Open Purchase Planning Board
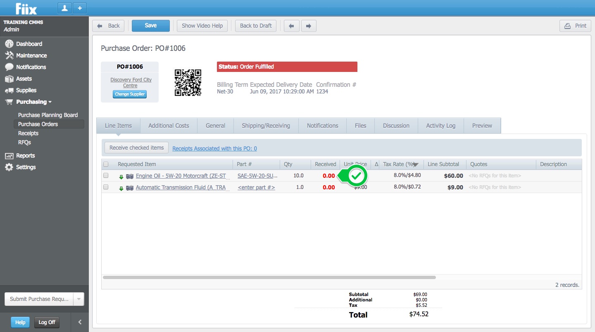This screenshot has width=595, height=332. [x=48, y=115]
